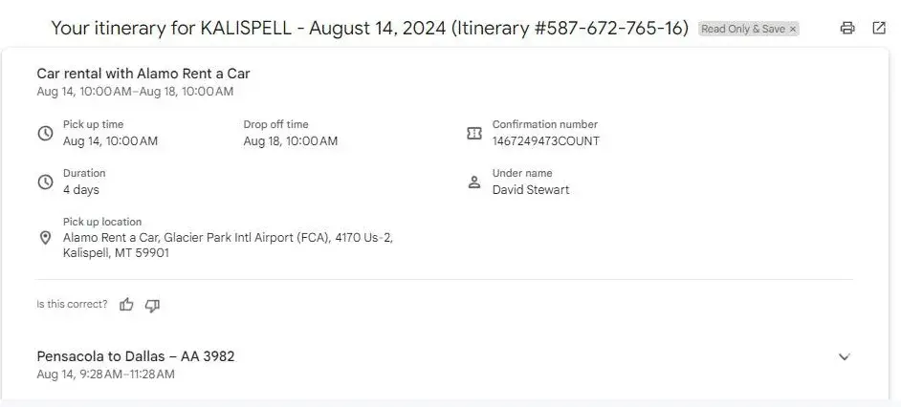The height and width of the screenshot is (407, 901).
Task: Click the pick up time clock icon
Action: (x=45, y=133)
